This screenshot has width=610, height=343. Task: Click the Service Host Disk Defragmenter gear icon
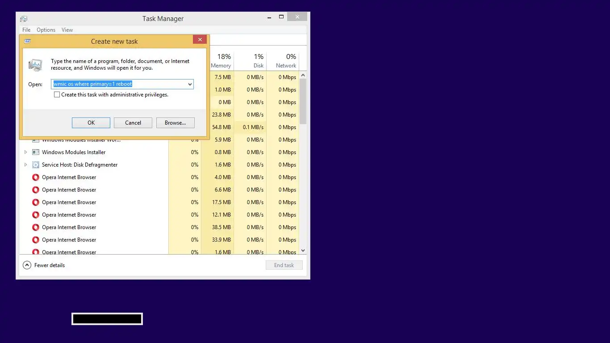tap(36, 165)
